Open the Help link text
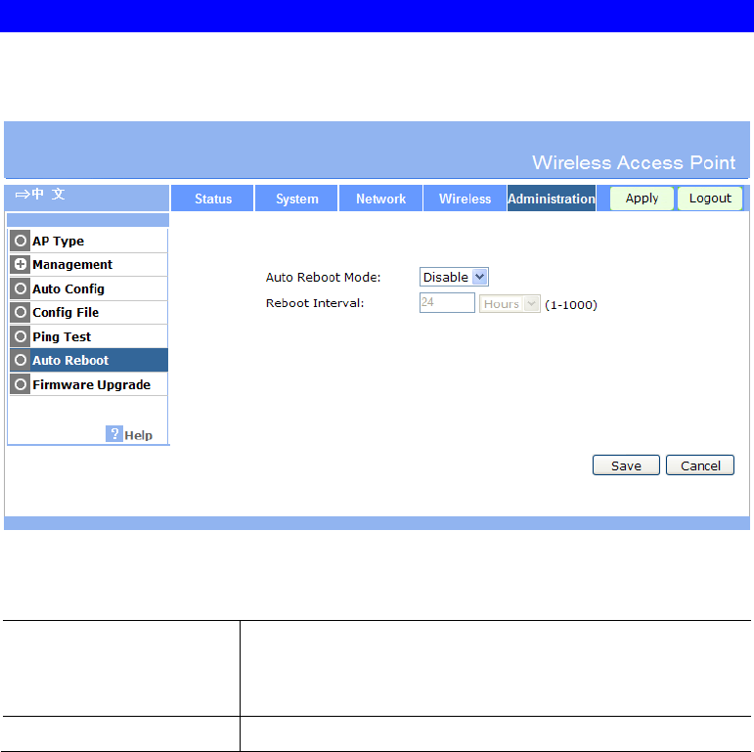This screenshot has height=752, width=754. (x=139, y=435)
